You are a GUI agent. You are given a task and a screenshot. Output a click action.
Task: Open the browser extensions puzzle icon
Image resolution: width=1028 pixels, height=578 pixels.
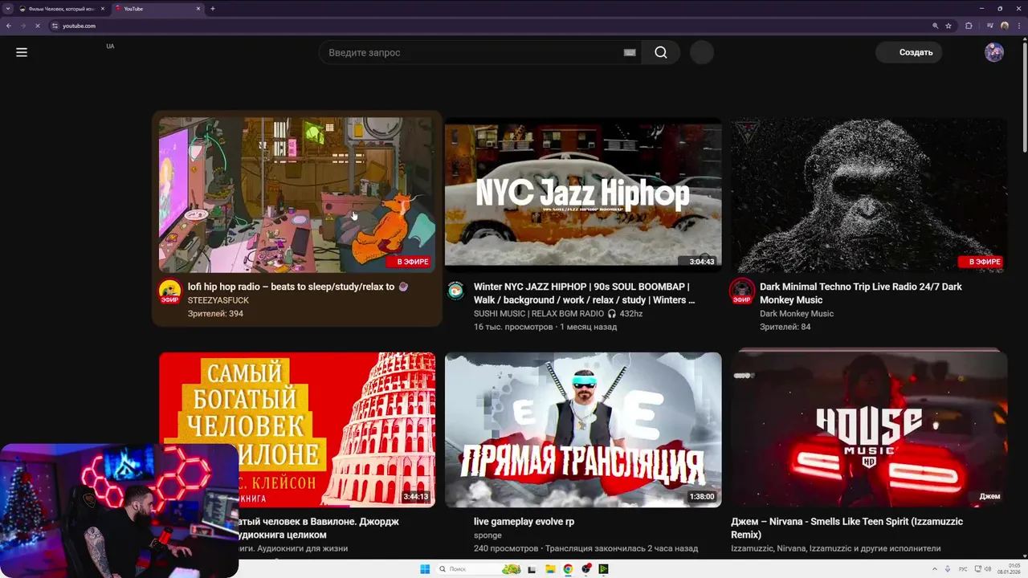click(969, 26)
